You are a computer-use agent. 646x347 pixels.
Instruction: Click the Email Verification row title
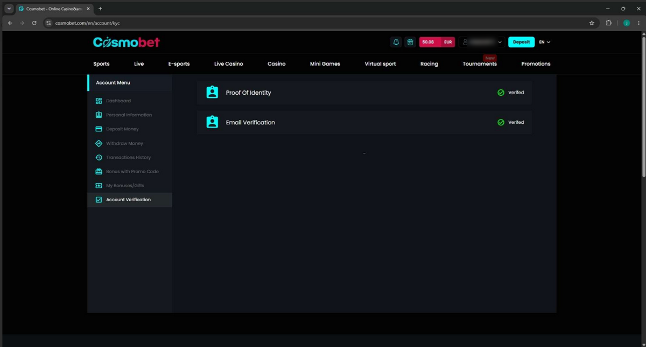(x=250, y=122)
